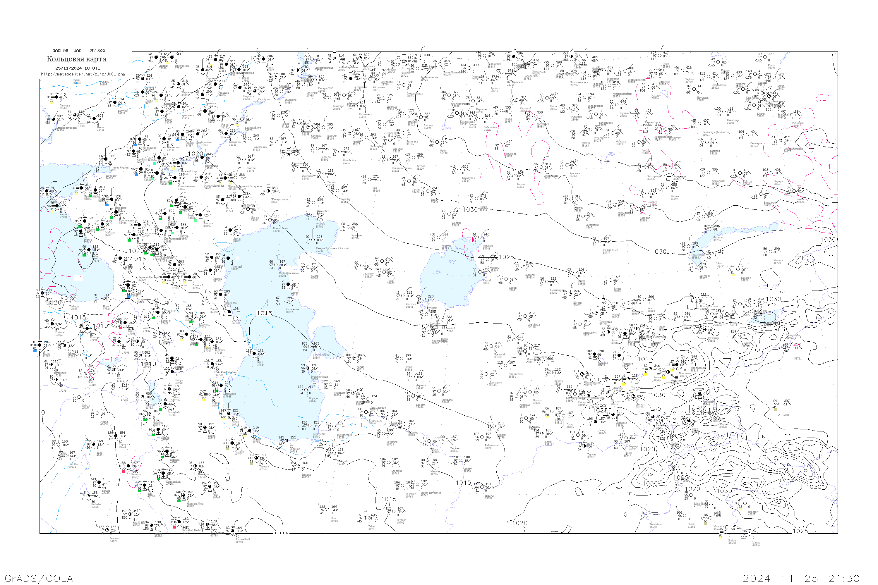
Task: Click the Tabas 40791 station circle
Action: click(x=365, y=518)
